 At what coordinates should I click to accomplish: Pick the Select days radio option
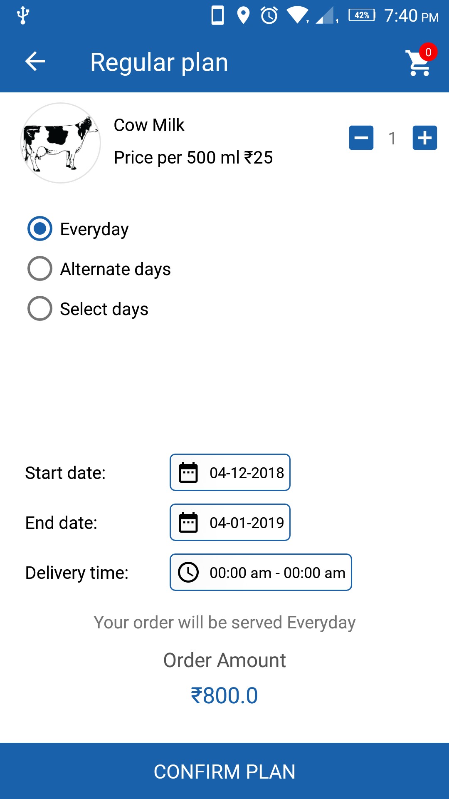(40, 308)
